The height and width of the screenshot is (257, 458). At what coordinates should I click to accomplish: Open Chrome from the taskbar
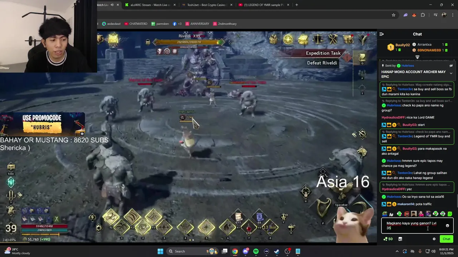(x=235, y=251)
